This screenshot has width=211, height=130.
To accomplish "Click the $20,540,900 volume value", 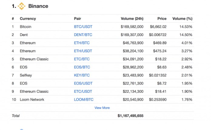I will 133,99.
